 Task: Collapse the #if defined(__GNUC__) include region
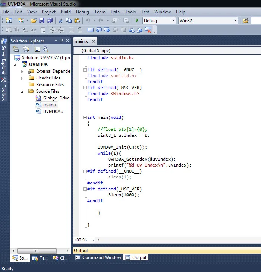tap(85, 70)
